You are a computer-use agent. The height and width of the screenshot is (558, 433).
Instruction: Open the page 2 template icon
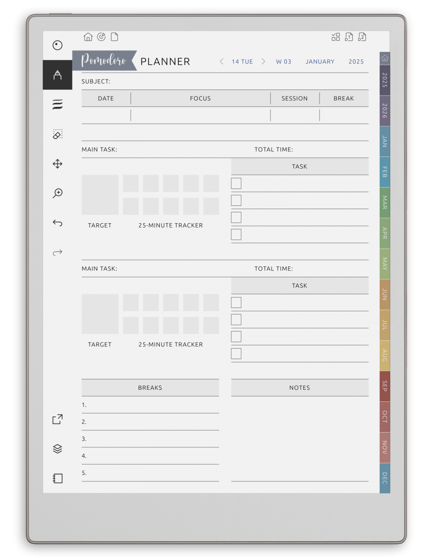[x=362, y=37]
